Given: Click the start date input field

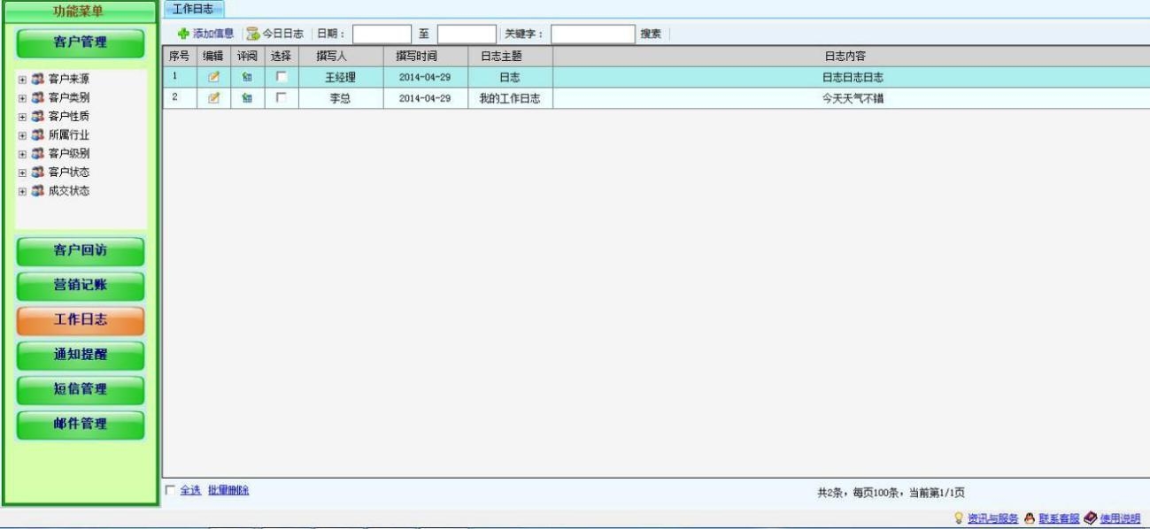Looking at the screenshot, I should click(382, 34).
